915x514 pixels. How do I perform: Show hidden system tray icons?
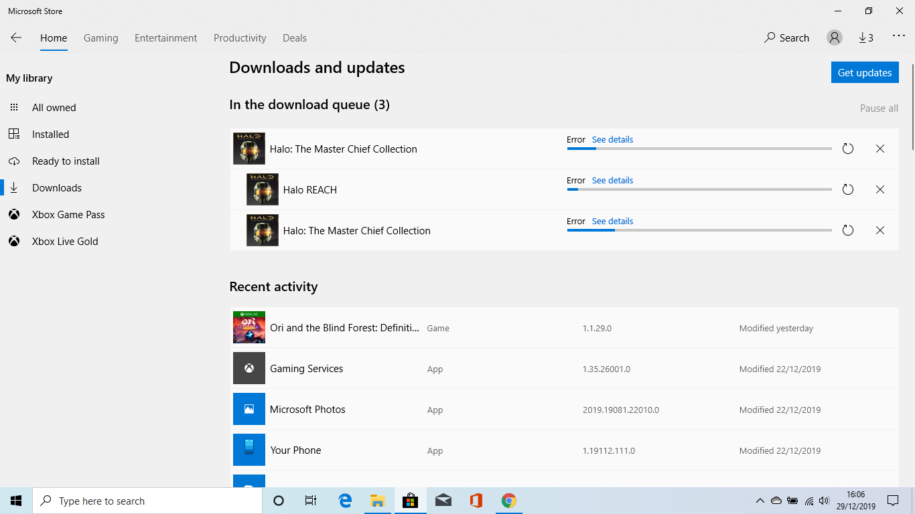click(x=760, y=501)
